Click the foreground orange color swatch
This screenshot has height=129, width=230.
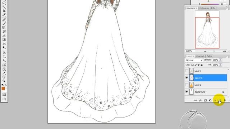3,89
